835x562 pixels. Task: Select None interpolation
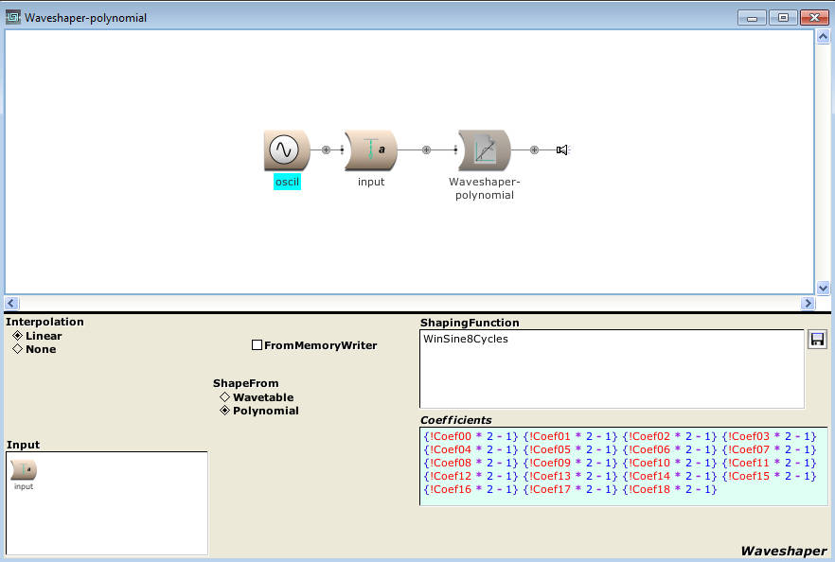tap(34, 349)
